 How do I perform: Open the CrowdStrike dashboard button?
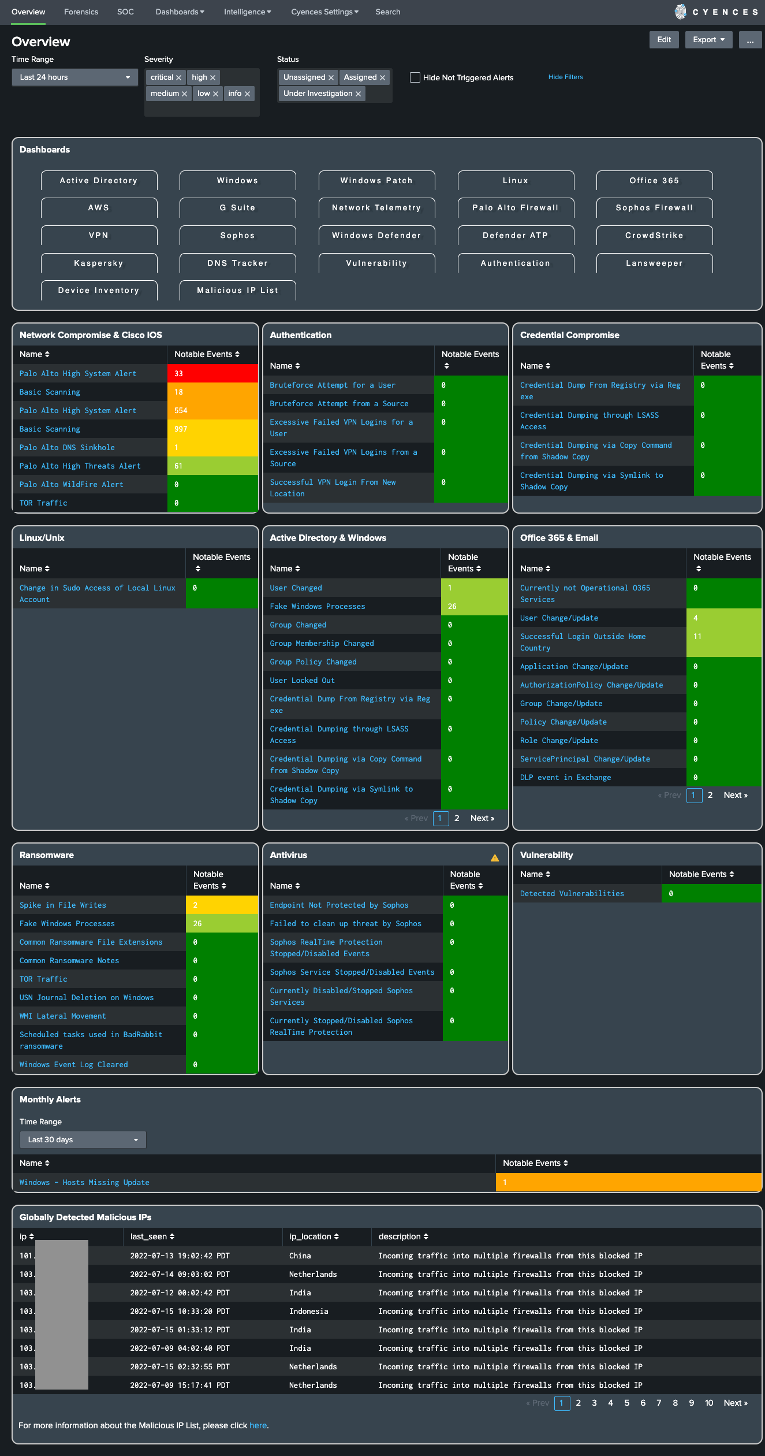pos(655,235)
